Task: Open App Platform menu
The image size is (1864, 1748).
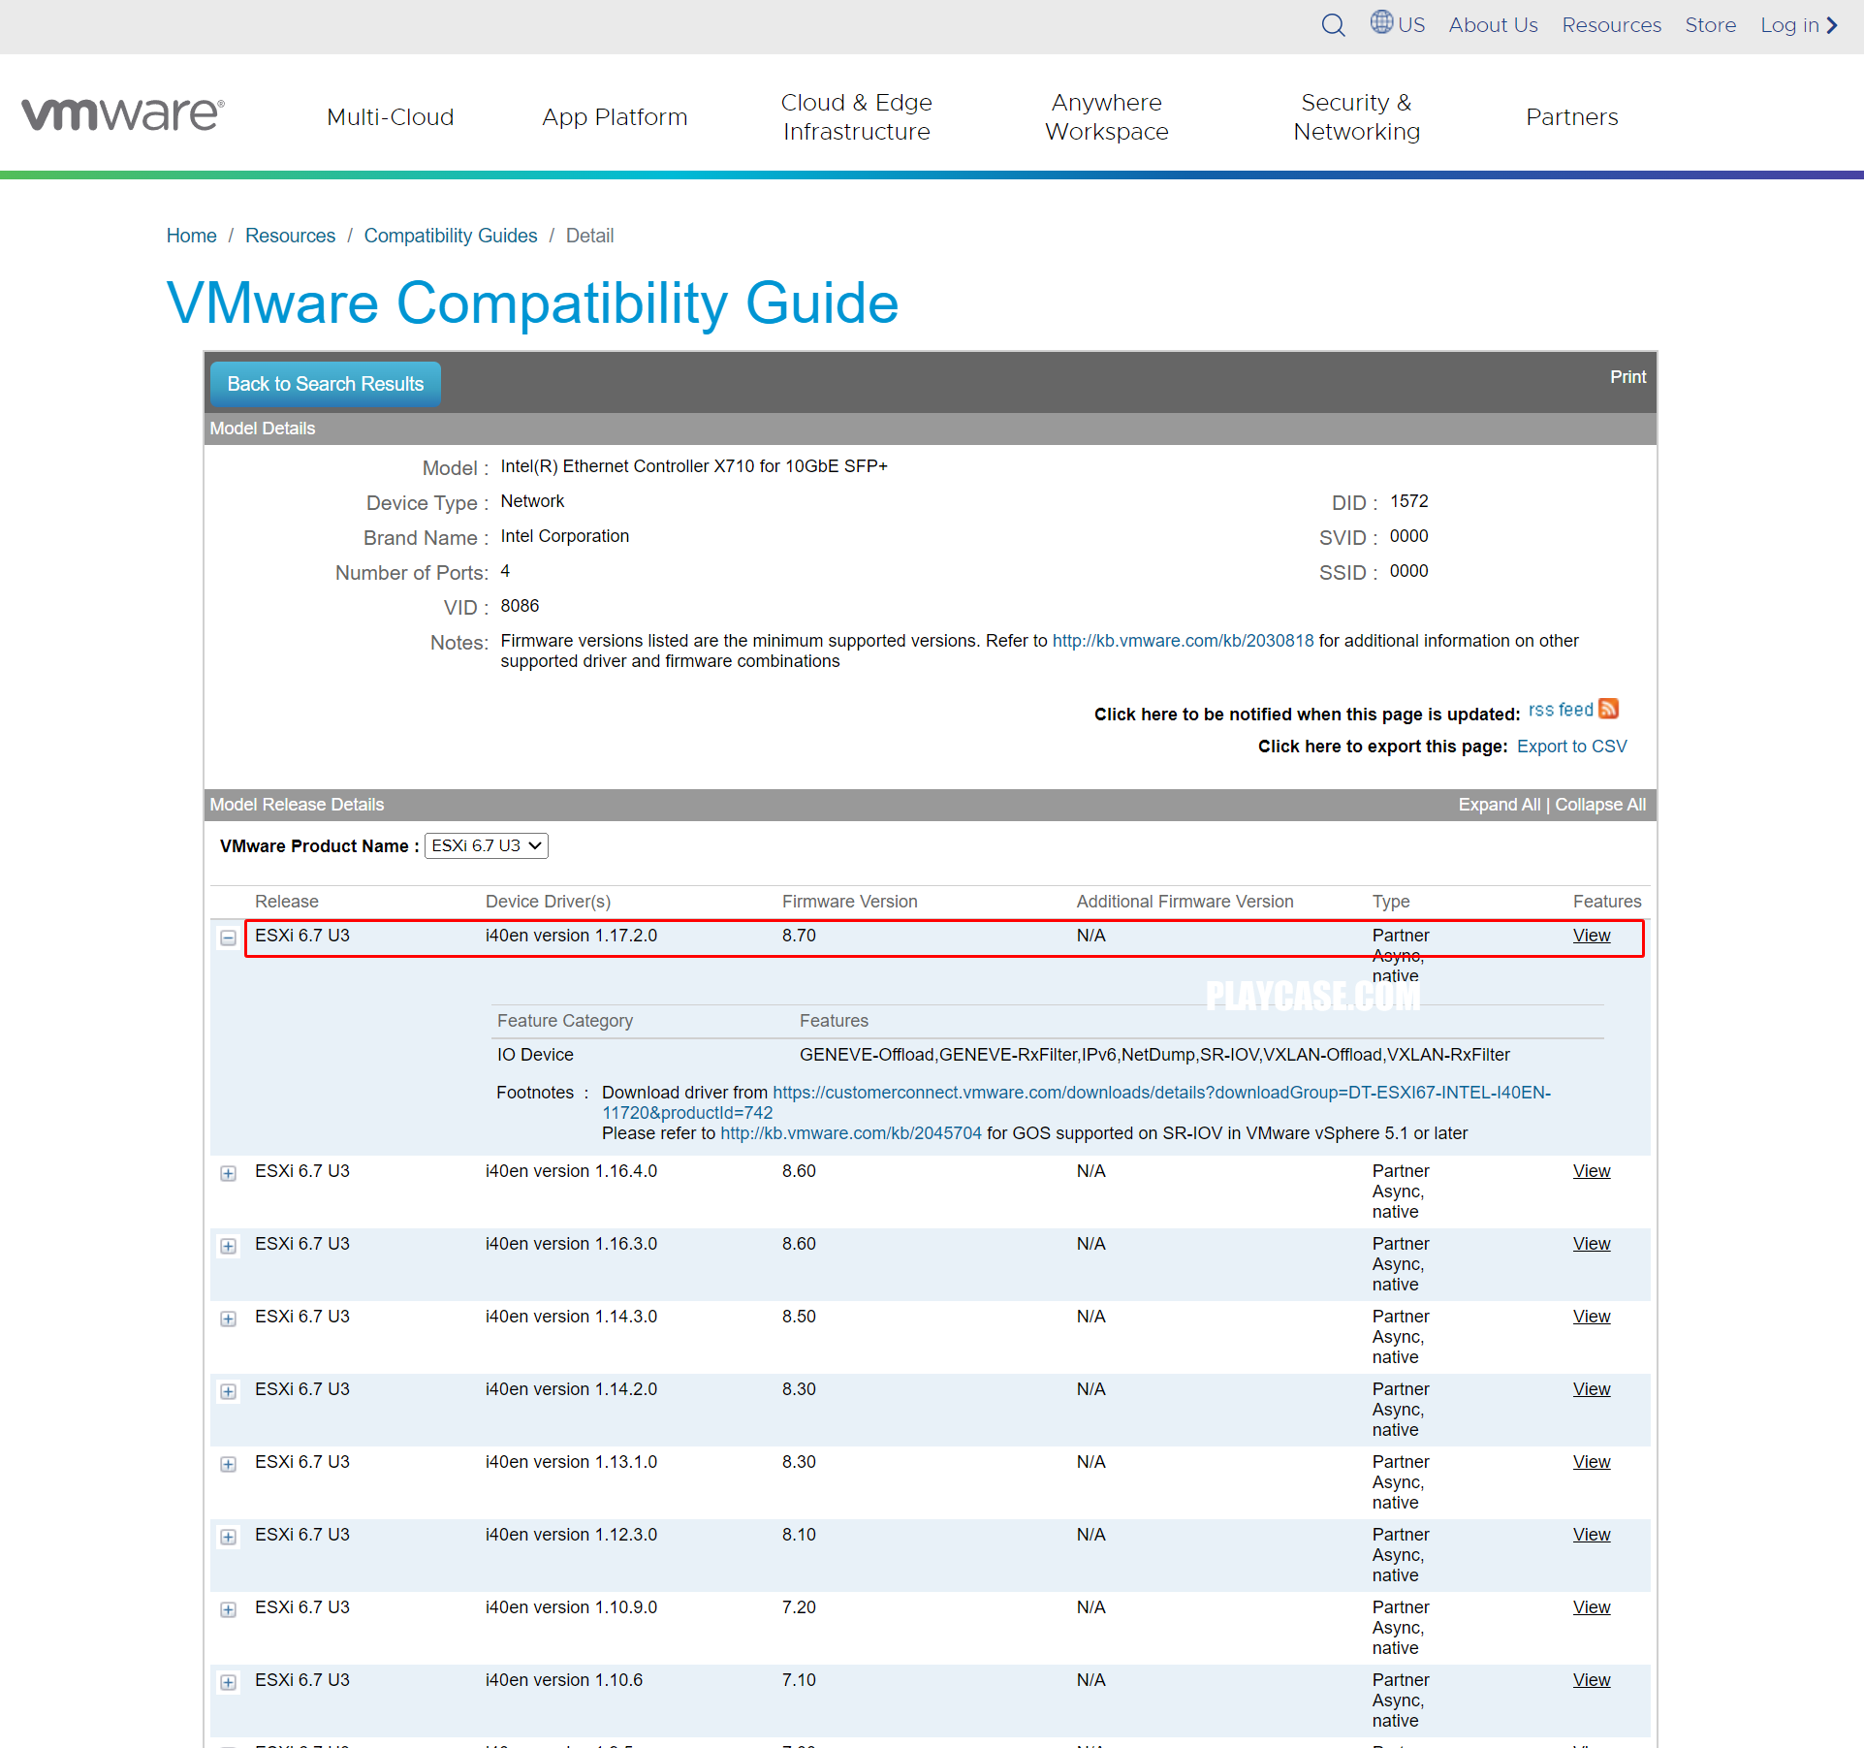Action: 615,116
